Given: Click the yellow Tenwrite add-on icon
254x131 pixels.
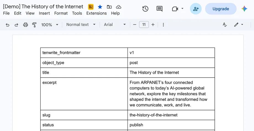Looking at the screenshot, I should (x=91, y=7).
